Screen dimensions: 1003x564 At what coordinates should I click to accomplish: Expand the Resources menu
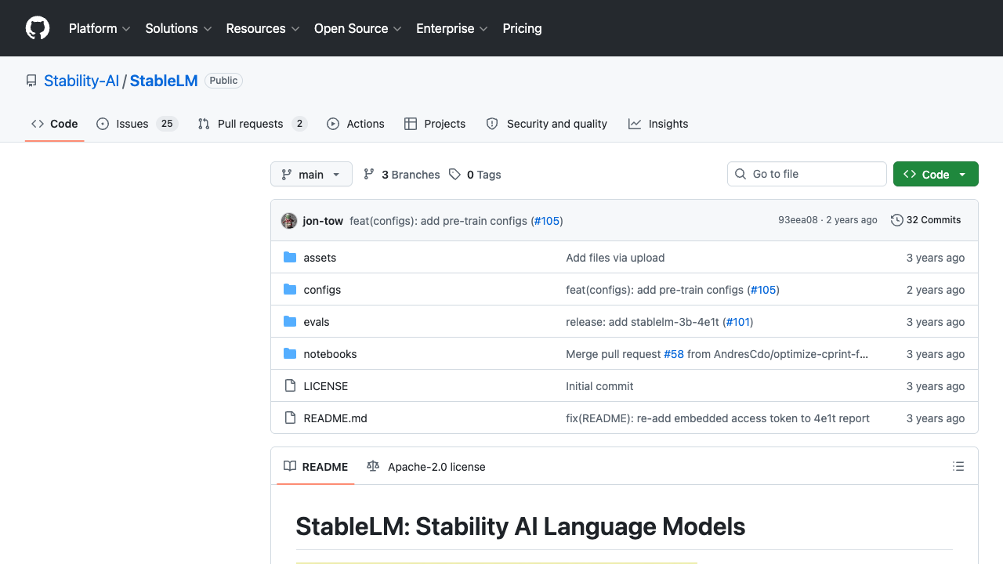tap(263, 28)
